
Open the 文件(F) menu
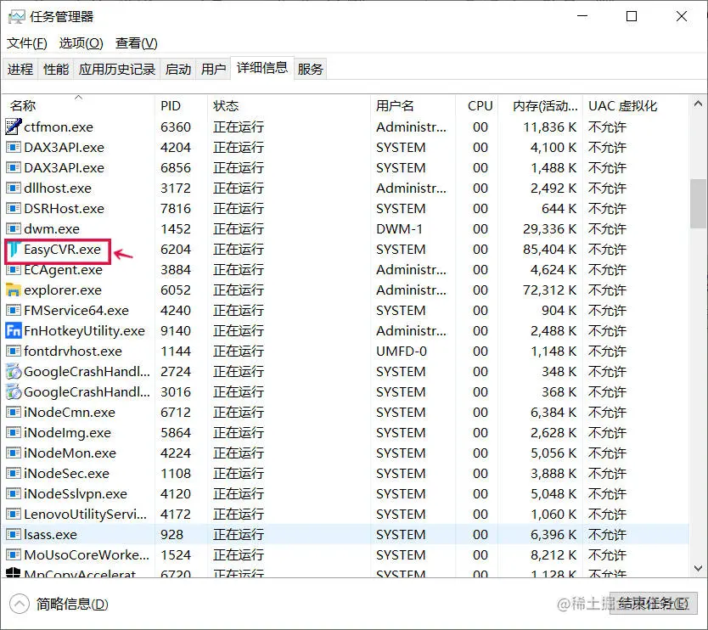(27, 43)
